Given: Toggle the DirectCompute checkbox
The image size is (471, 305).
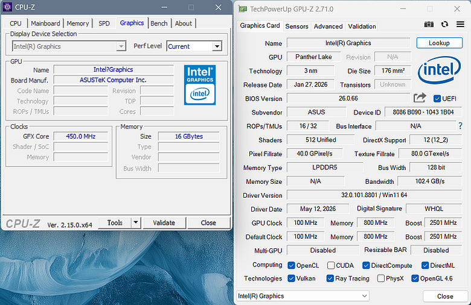Looking at the screenshot, I should coord(366,265).
